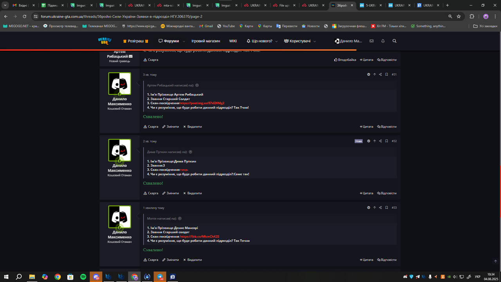This screenshot has height=282, width=501.
Task: Open the postimg.cc scan link
Action: tap(202, 103)
